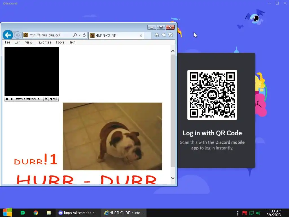Open the Favorites star in IE

[x=164, y=35]
